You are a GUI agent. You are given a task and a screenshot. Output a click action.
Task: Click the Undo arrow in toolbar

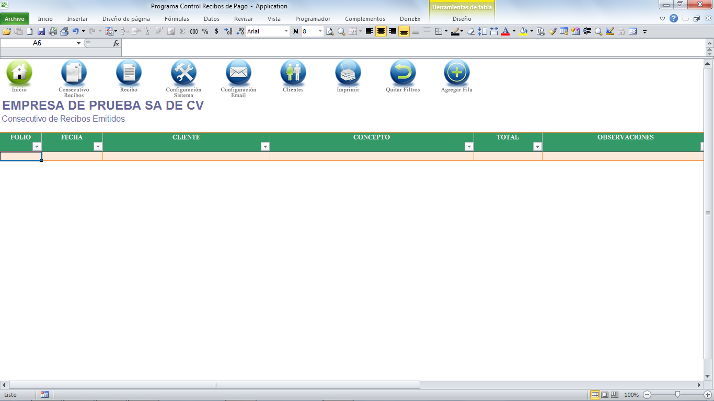tap(76, 31)
